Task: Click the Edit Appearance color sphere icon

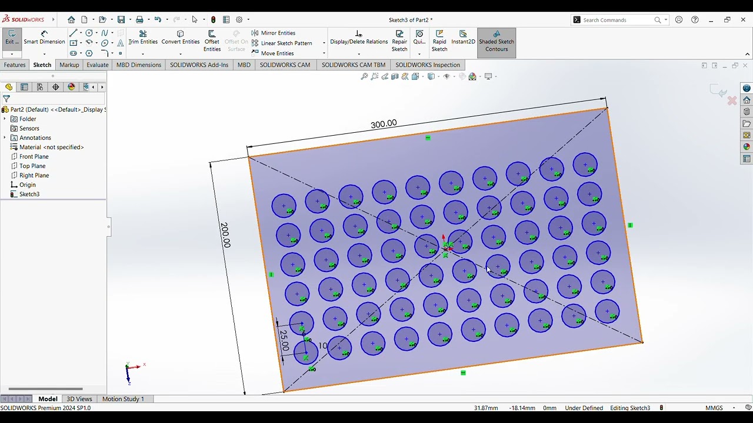Action: click(x=472, y=76)
